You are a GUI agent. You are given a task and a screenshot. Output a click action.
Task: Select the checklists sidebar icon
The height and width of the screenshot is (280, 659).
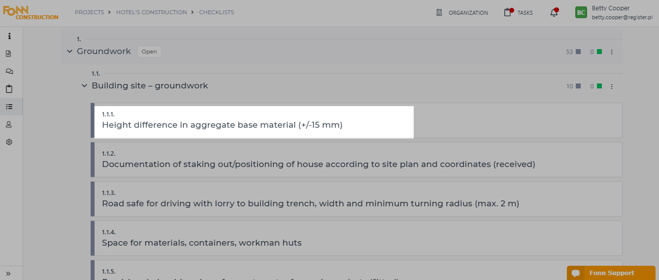[9, 107]
